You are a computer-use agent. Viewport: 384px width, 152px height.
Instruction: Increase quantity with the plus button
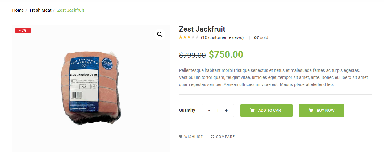point(226,111)
